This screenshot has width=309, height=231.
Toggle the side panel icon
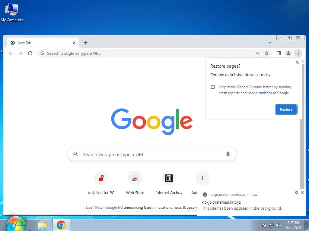click(x=279, y=53)
